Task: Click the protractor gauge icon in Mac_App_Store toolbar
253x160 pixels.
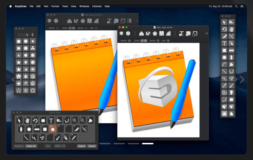Action: pyautogui.click(x=168, y=33)
